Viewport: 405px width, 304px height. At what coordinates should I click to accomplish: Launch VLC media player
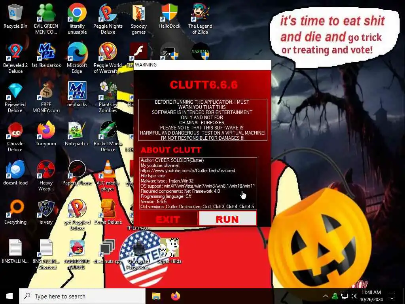tap(108, 176)
